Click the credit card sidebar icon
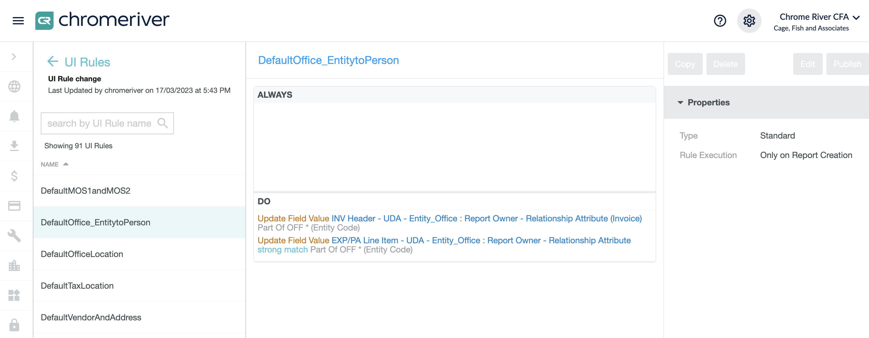The image size is (869, 338). coord(14,206)
